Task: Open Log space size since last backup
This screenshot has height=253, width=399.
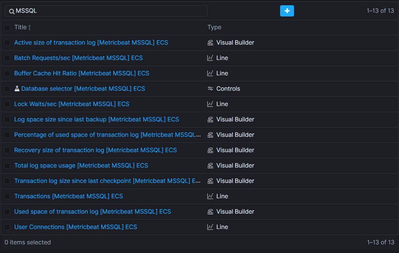Action: 97,119
